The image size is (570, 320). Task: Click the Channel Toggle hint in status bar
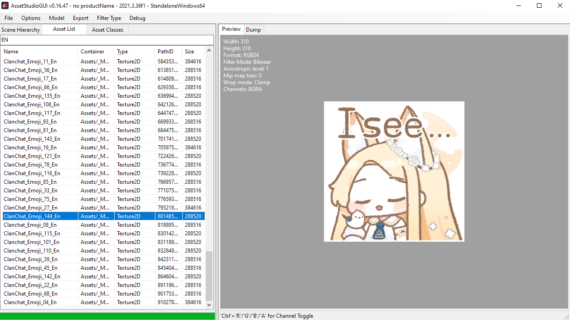[x=266, y=316]
